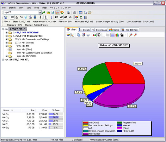166x142 pixels.
Task: Expand the WINDOWS folder node
Action: pos(7,32)
